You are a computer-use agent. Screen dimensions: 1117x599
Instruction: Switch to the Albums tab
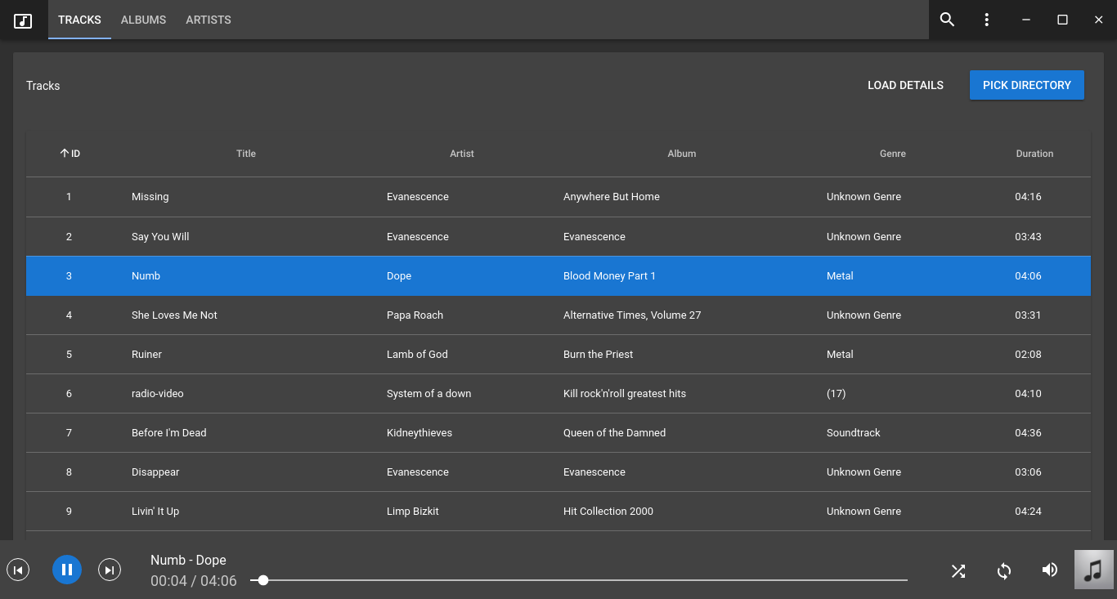pos(143,20)
